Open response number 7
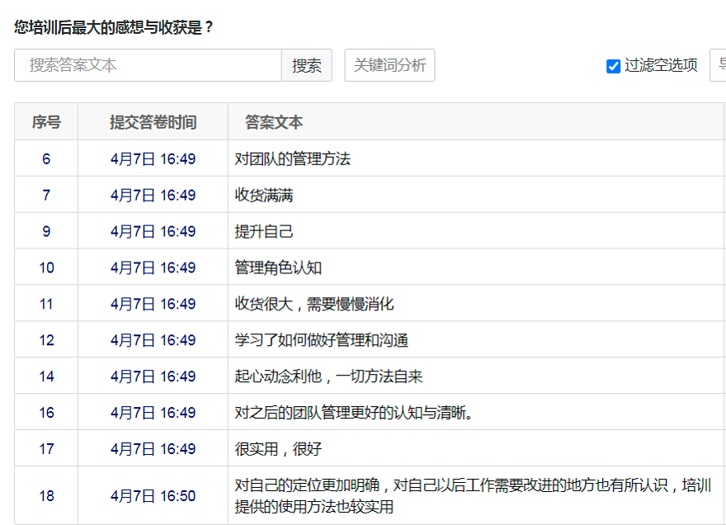This screenshot has width=726, height=525. pyautogui.click(x=46, y=195)
